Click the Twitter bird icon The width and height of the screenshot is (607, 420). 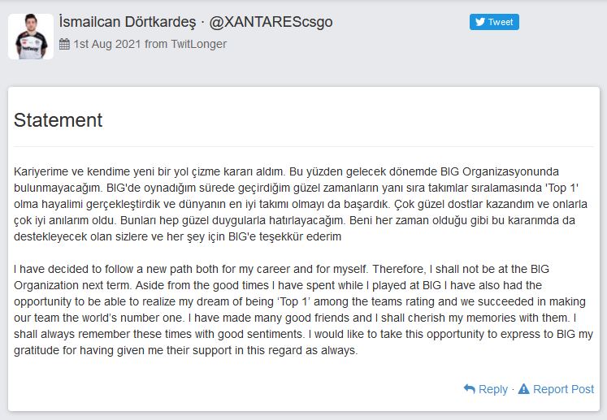480,22
